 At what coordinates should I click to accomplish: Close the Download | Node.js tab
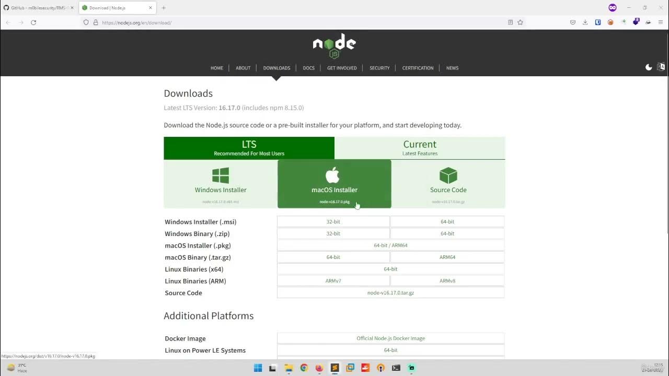click(x=151, y=8)
